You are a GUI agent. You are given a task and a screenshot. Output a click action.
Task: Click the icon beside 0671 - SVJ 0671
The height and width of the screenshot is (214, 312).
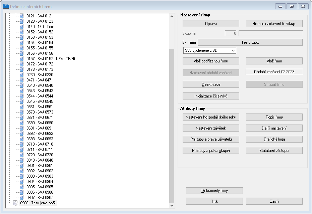(x=21, y=118)
